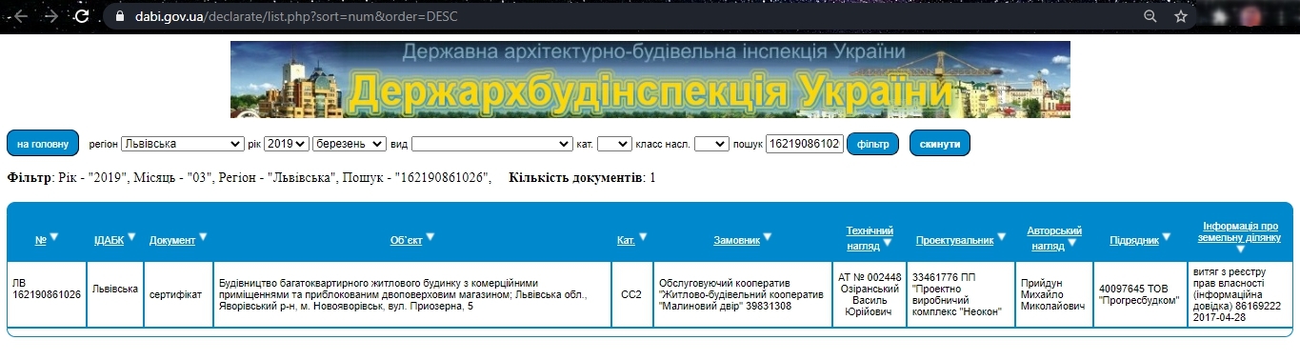Bookmark the page with the star icon
This screenshot has width=1300, height=360.
(x=1181, y=16)
